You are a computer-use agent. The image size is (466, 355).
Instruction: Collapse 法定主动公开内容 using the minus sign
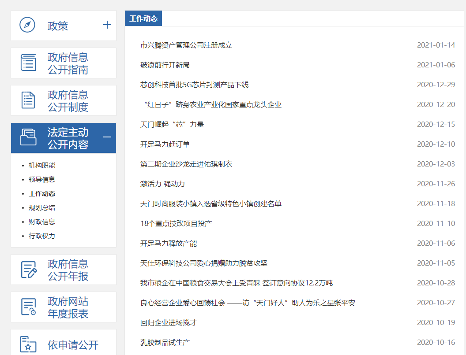click(107, 137)
